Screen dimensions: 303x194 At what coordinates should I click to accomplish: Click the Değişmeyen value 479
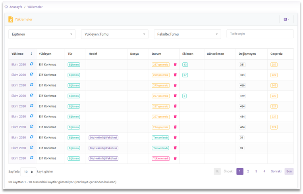242,96
